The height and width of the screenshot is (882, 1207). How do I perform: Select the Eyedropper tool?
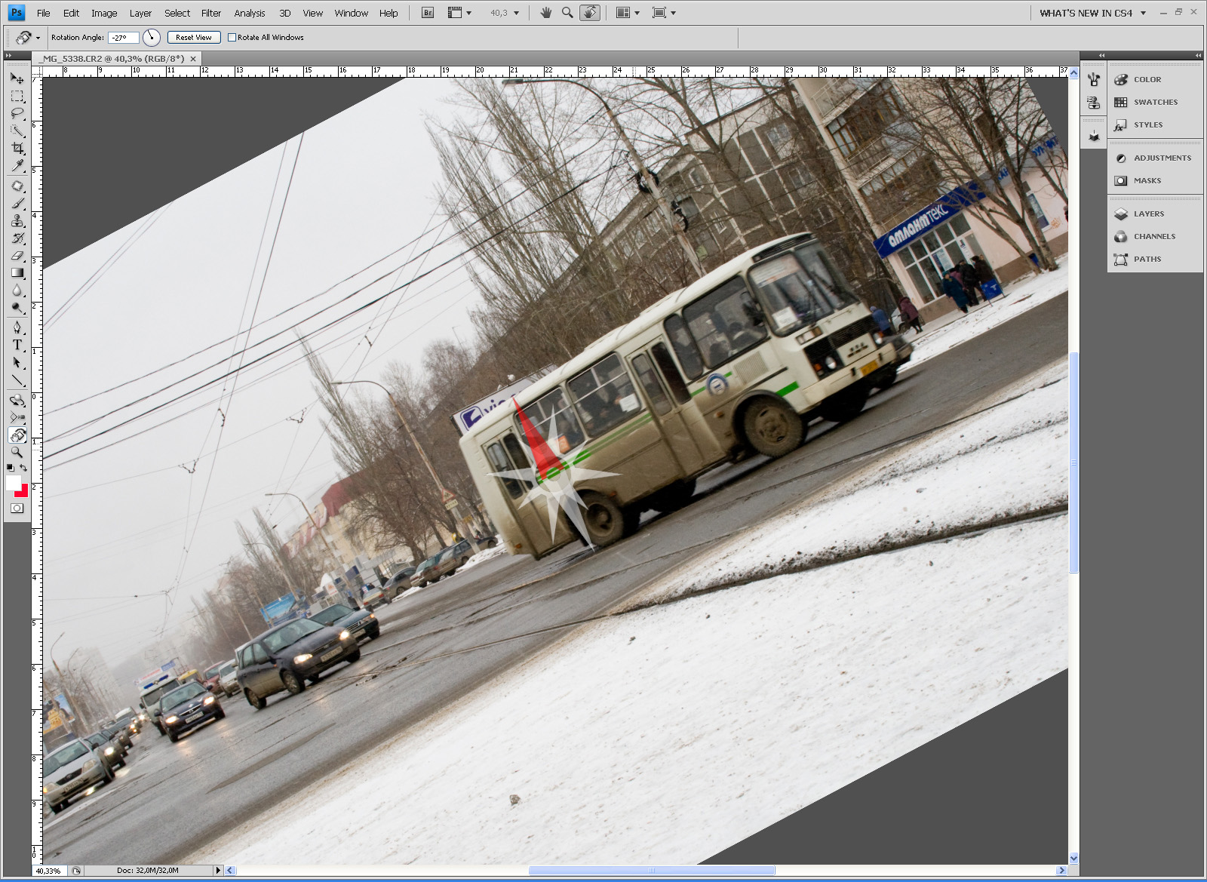[17, 166]
